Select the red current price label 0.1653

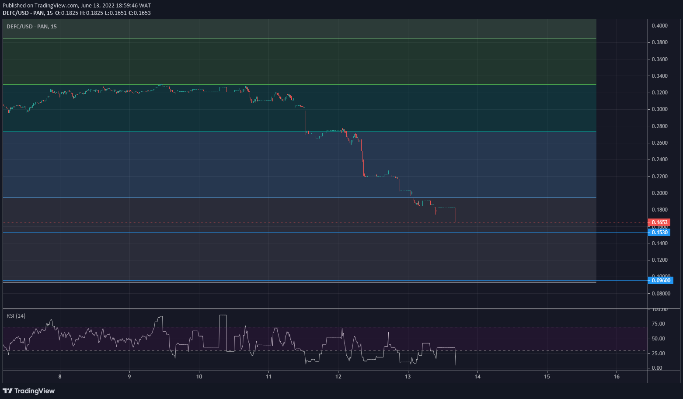tap(659, 222)
